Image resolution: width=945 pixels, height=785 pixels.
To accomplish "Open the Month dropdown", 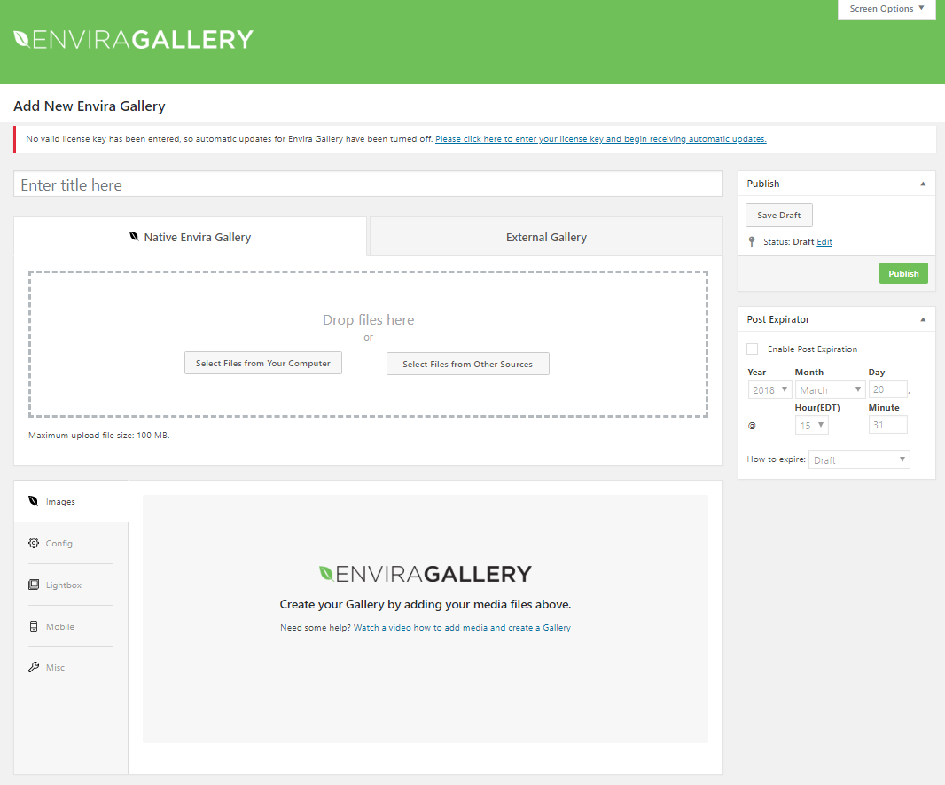I will click(830, 389).
